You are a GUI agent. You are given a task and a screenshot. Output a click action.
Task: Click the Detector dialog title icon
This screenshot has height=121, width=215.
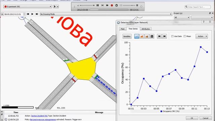point(118,23)
